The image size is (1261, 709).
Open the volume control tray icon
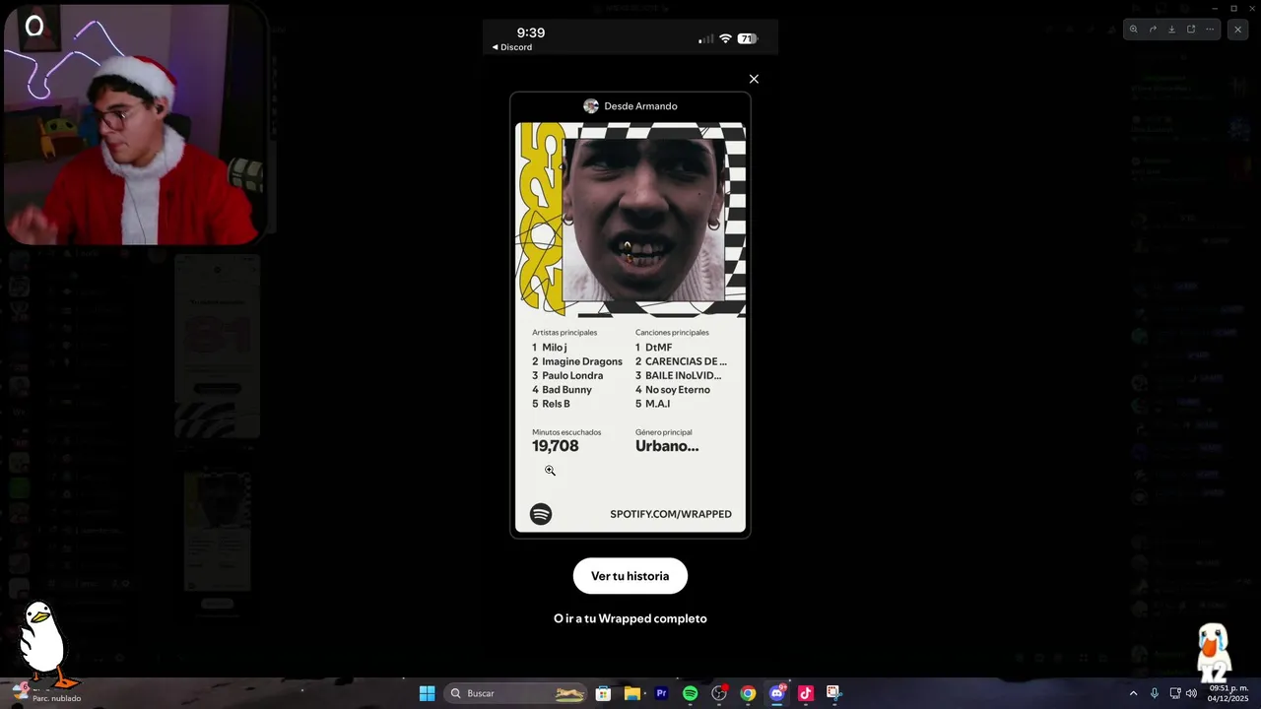pos(1191,693)
